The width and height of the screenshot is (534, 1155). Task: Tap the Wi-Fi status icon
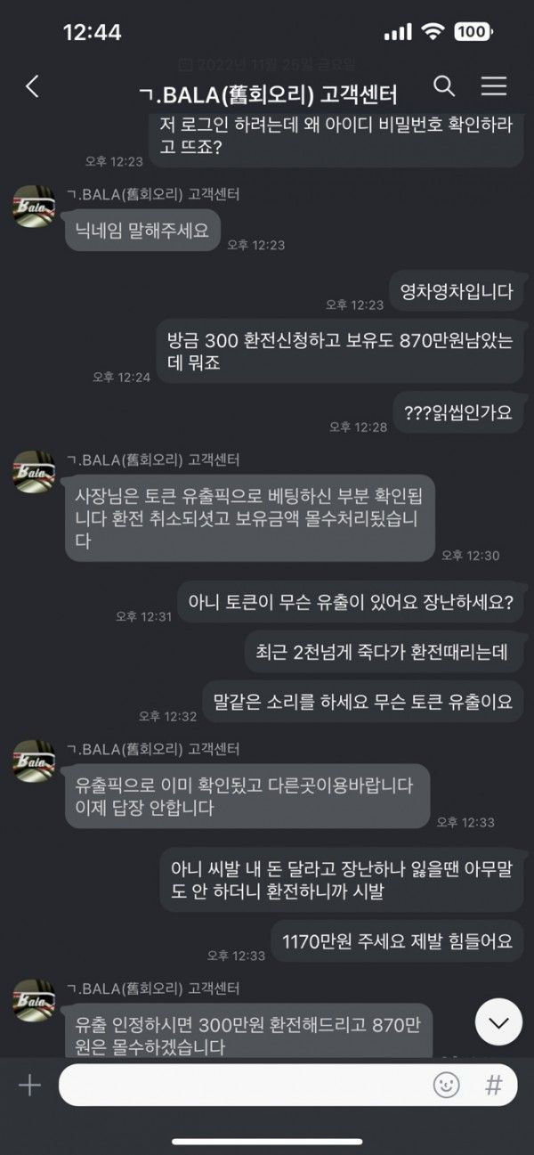point(433,32)
